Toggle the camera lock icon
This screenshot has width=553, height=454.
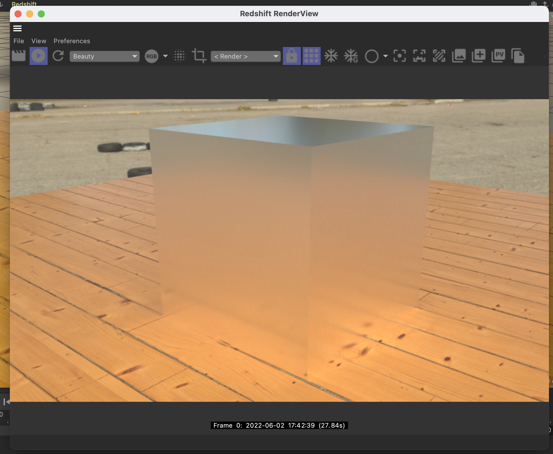292,56
